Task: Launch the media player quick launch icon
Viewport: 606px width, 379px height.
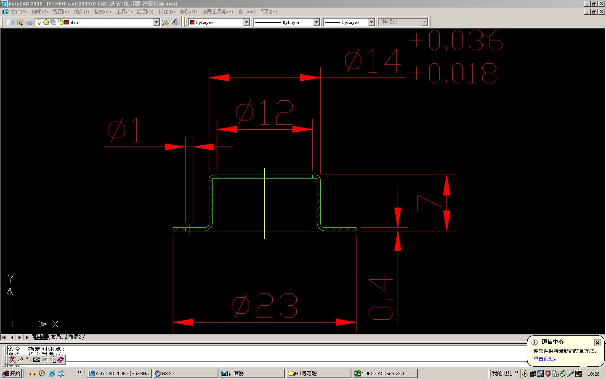Action: (42, 374)
